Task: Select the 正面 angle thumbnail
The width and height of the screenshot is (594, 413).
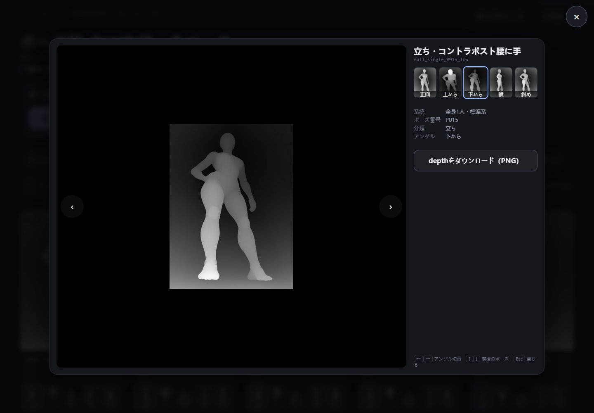Action: (425, 83)
